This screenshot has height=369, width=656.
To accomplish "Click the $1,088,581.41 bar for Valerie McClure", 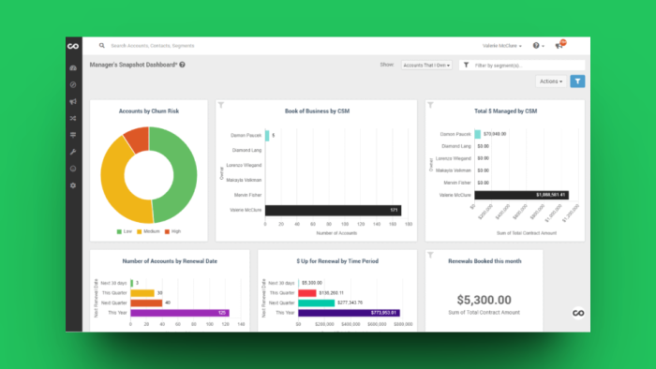I will [x=522, y=195].
